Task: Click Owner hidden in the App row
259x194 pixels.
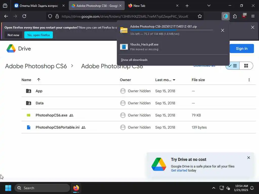Action: click(139, 91)
